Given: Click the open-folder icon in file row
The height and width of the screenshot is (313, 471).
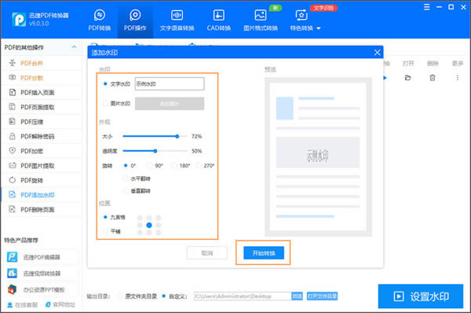Looking at the screenshot, I should 407,78.
